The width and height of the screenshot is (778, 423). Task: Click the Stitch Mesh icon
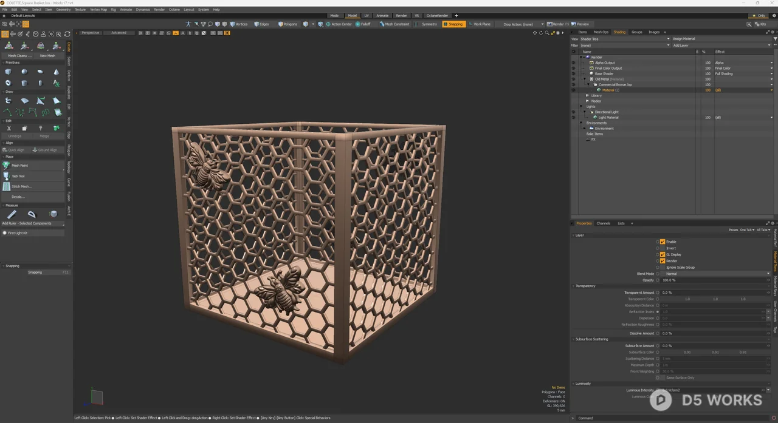(x=6, y=186)
